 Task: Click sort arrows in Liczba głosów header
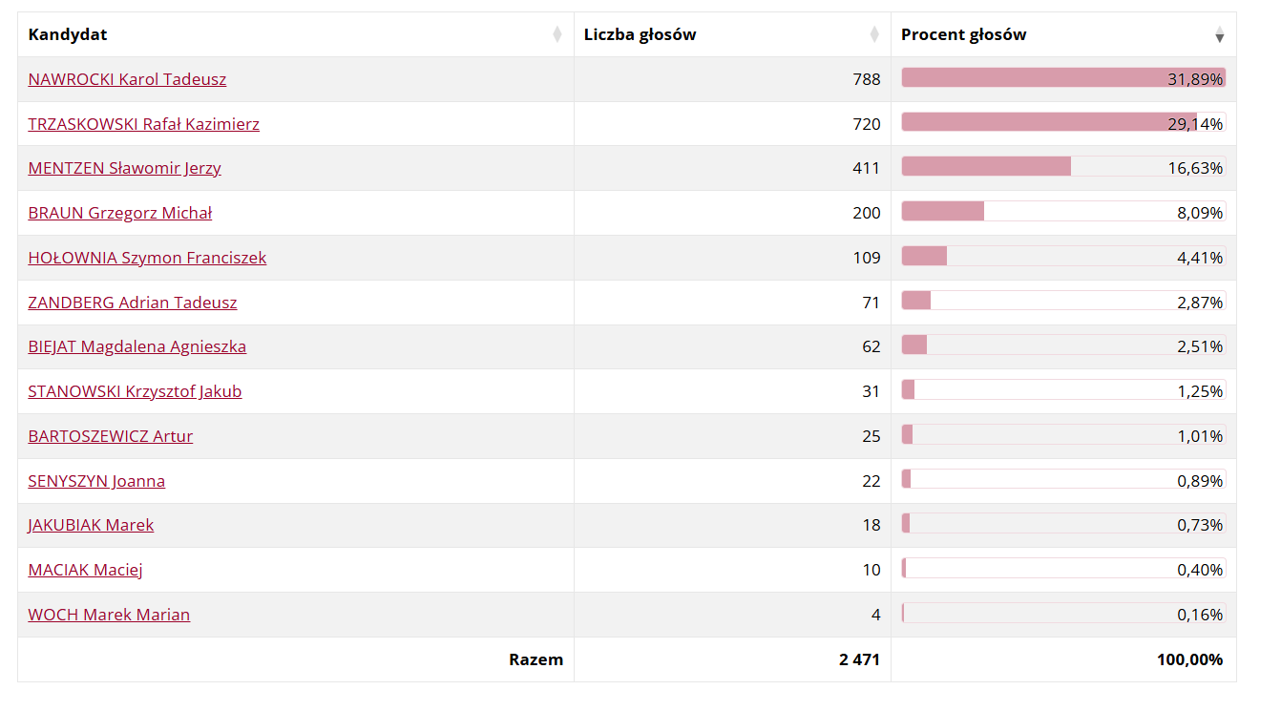874,35
